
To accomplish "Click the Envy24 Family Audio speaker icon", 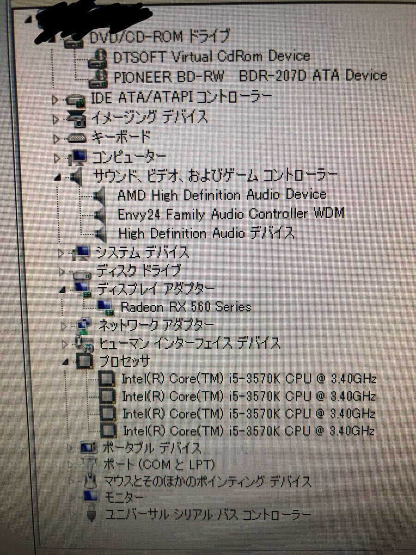I will click(100, 215).
